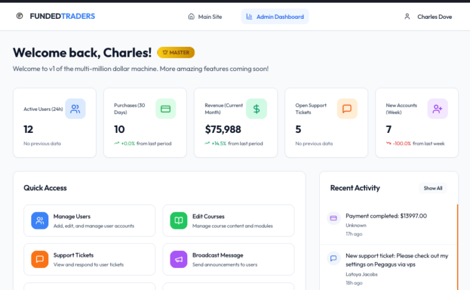Click the New Accounts user-plus icon
The width and height of the screenshot is (470, 290).
click(x=437, y=109)
